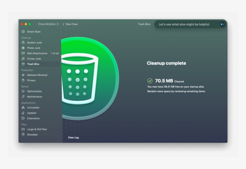The height and width of the screenshot is (169, 246).
Task: Click the 70.5 MB cleaned value
Action: click(x=164, y=81)
